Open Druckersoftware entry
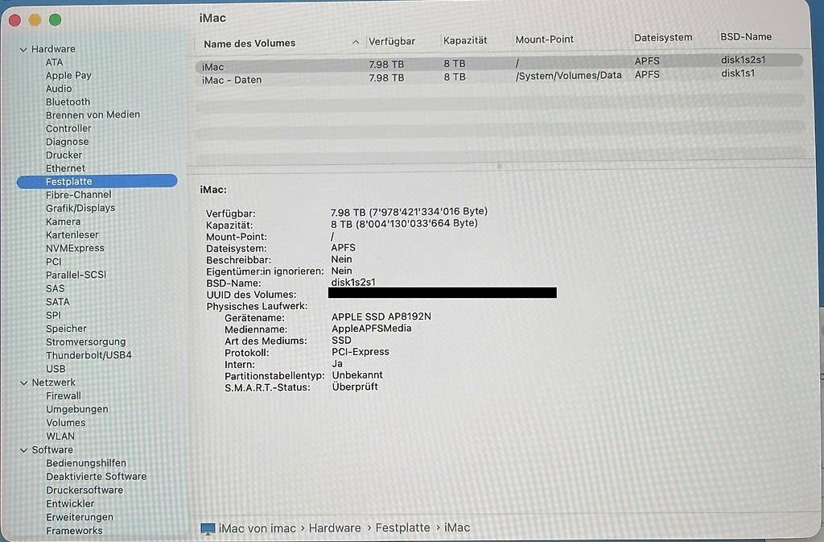Image resolution: width=824 pixels, height=542 pixels. click(x=84, y=490)
